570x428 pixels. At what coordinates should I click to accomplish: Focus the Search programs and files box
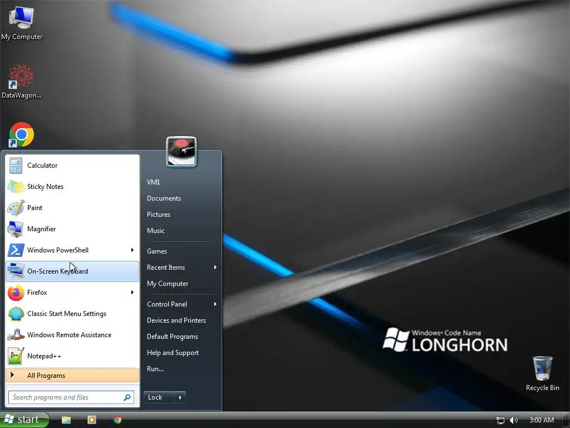[71, 397]
